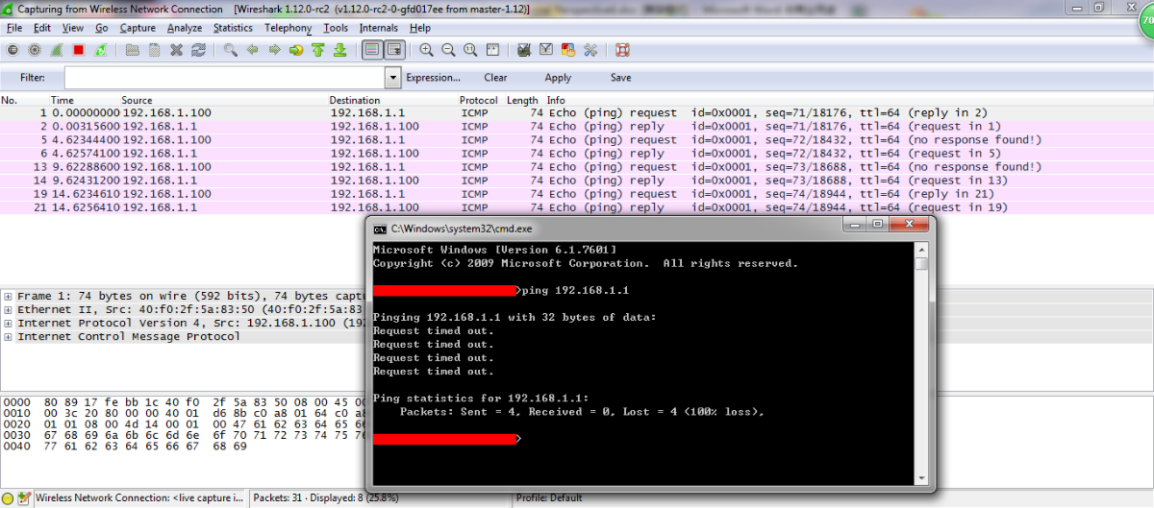The image size is (1154, 508).
Task: Open a capture file icon
Action: point(132,49)
